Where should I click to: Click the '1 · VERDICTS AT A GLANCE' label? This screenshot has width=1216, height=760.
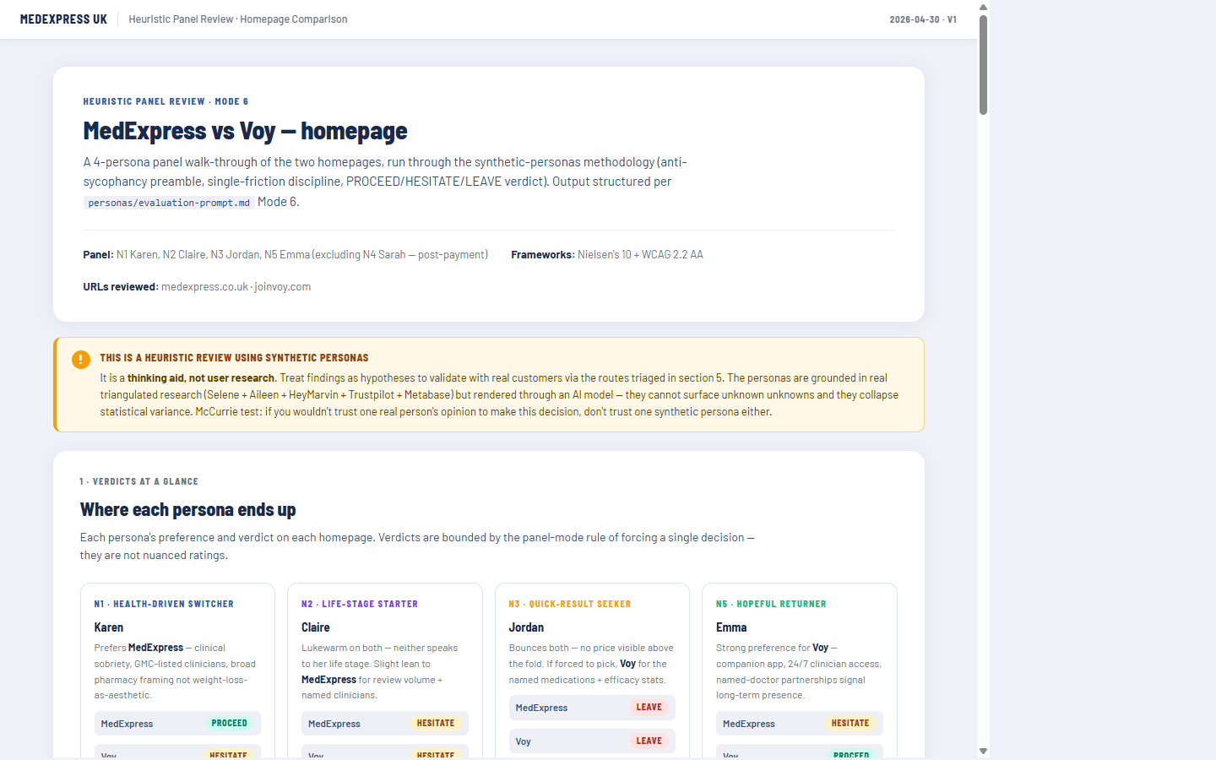point(139,481)
